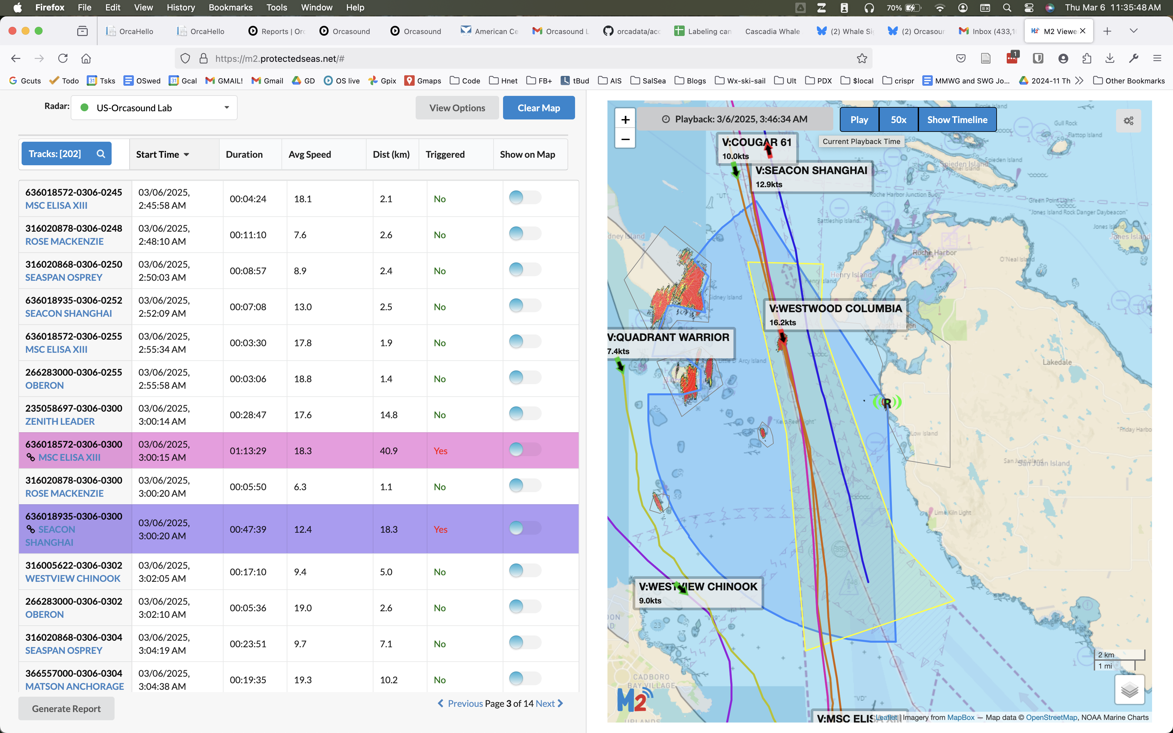Click the link icon beside MSC ELISA XIII
The width and height of the screenshot is (1173, 733).
click(x=30, y=457)
